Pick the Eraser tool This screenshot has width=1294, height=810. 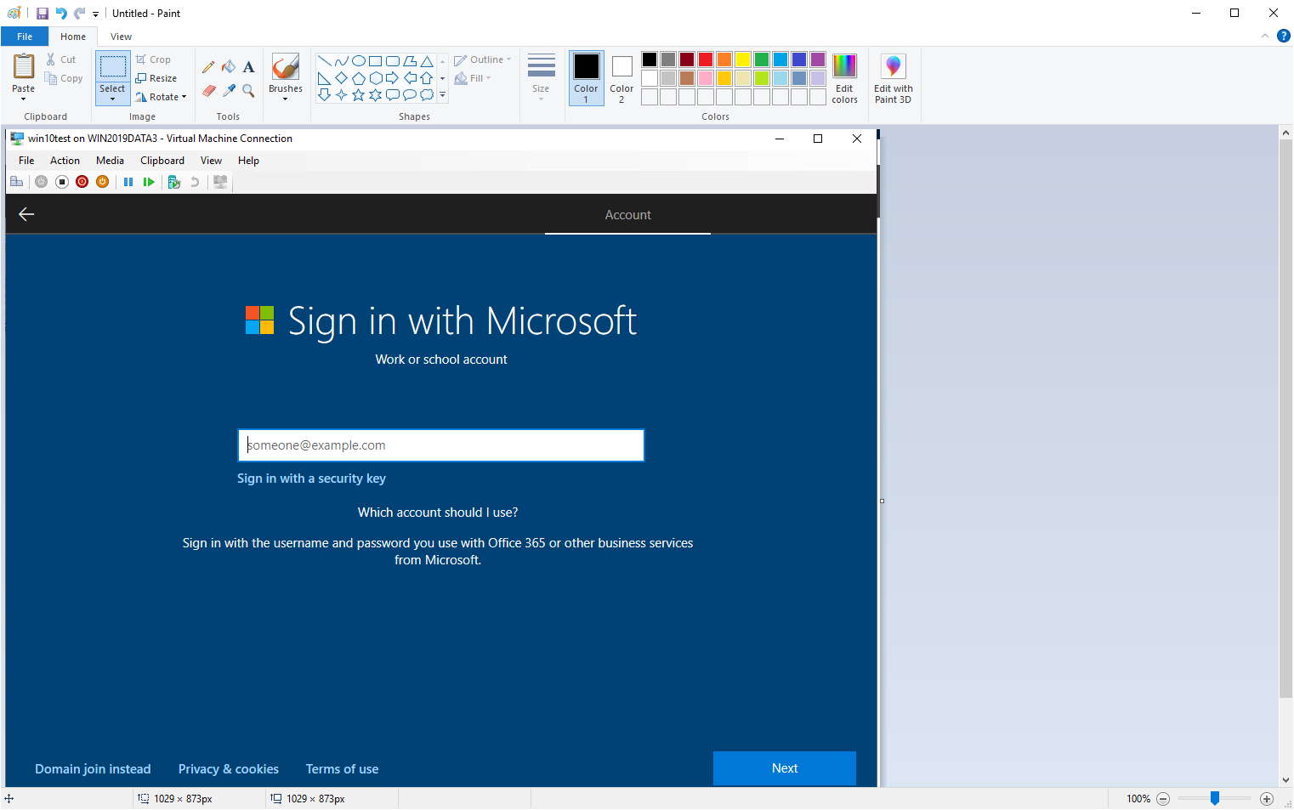tap(208, 90)
